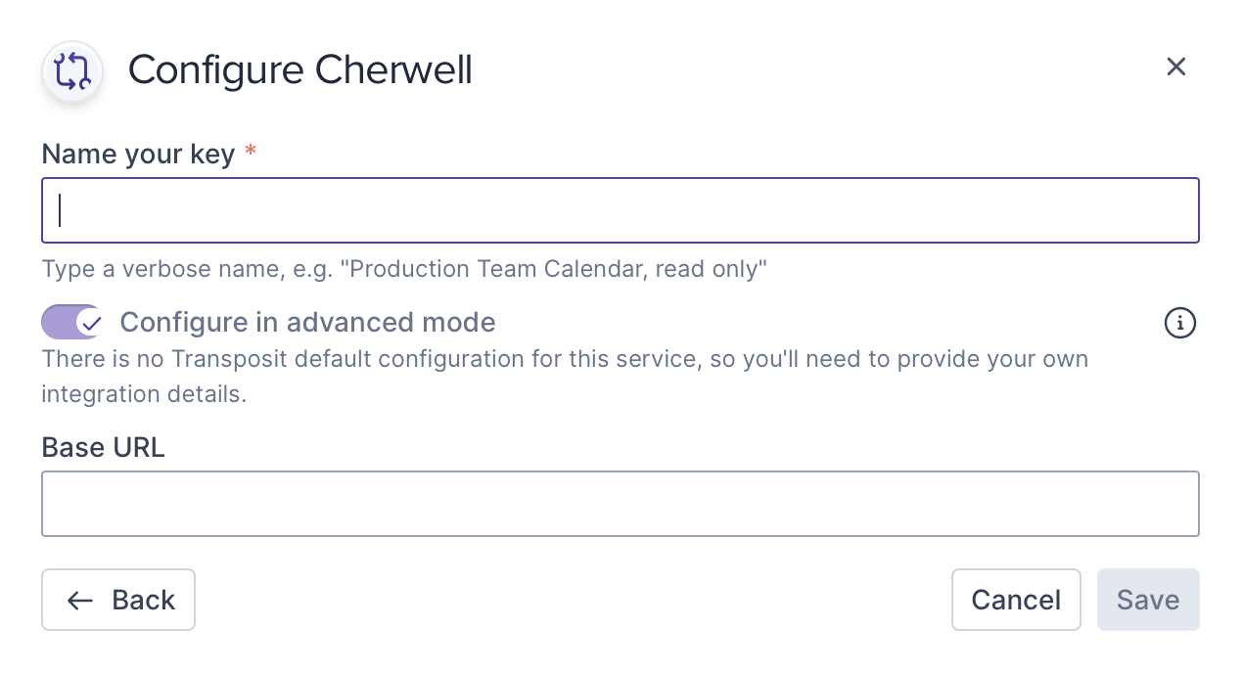Click the 'Configure in advanced mode' label
The width and height of the screenshot is (1243, 673).
[307, 322]
